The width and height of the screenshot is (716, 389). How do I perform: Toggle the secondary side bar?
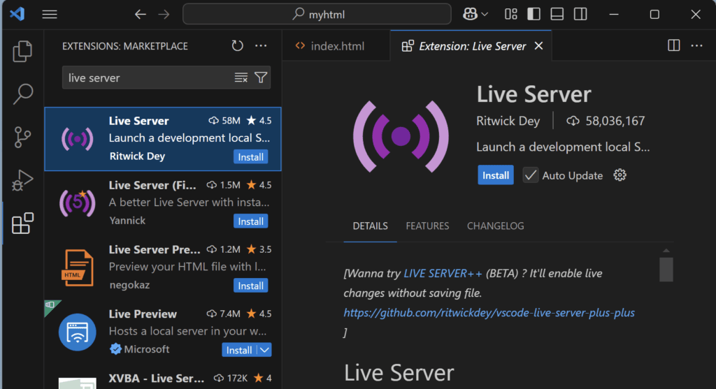(x=580, y=14)
